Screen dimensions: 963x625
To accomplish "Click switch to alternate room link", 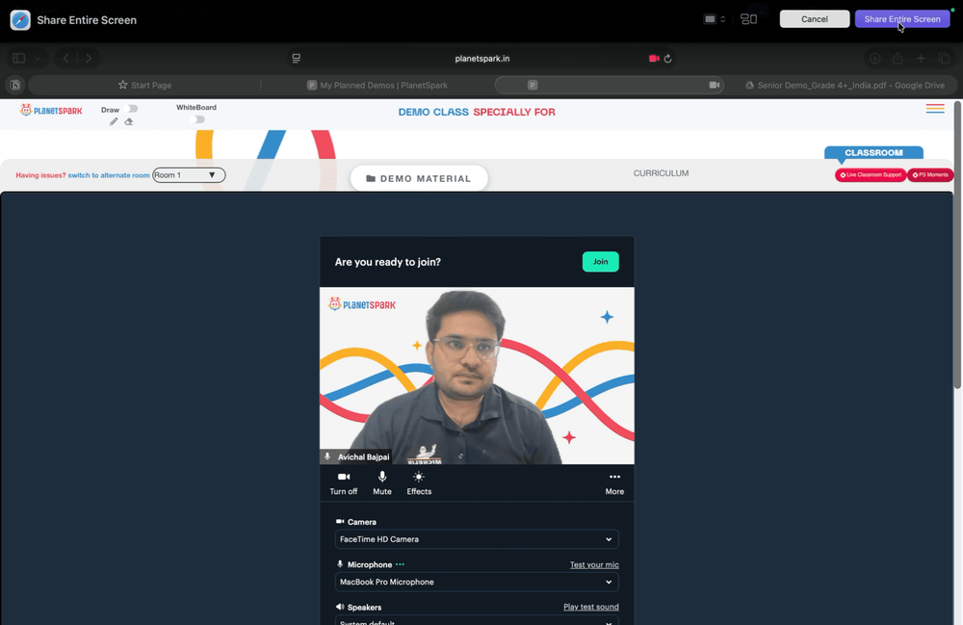I will click(109, 175).
